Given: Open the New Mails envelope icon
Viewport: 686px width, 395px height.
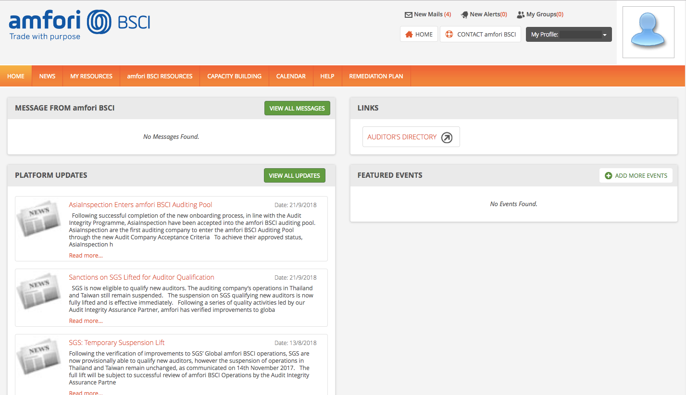Looking at the screenshot, I should [409, 14].
